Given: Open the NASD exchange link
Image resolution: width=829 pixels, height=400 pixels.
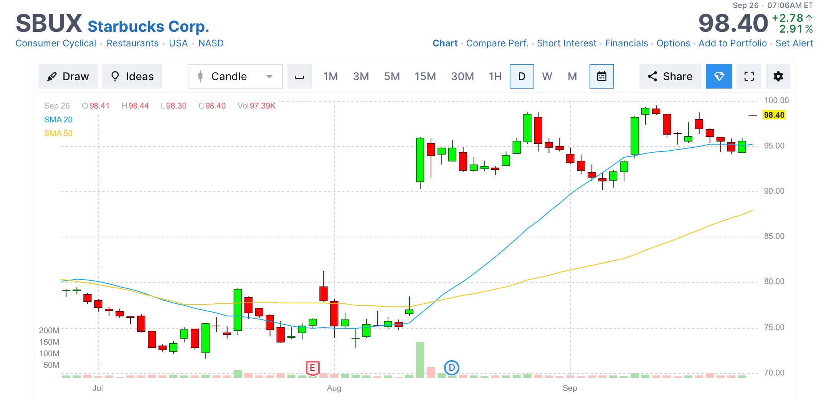Looking at the screenshot, I should click(211, 43).
